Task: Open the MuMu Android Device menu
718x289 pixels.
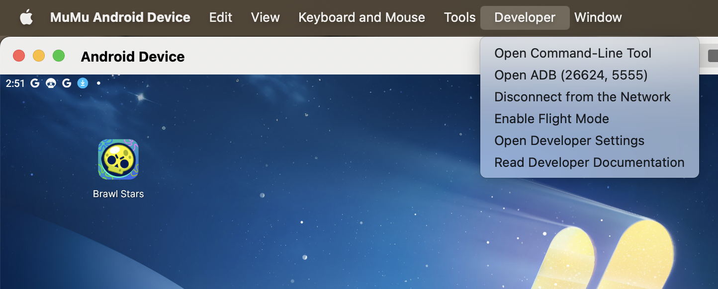Action: 120,18
